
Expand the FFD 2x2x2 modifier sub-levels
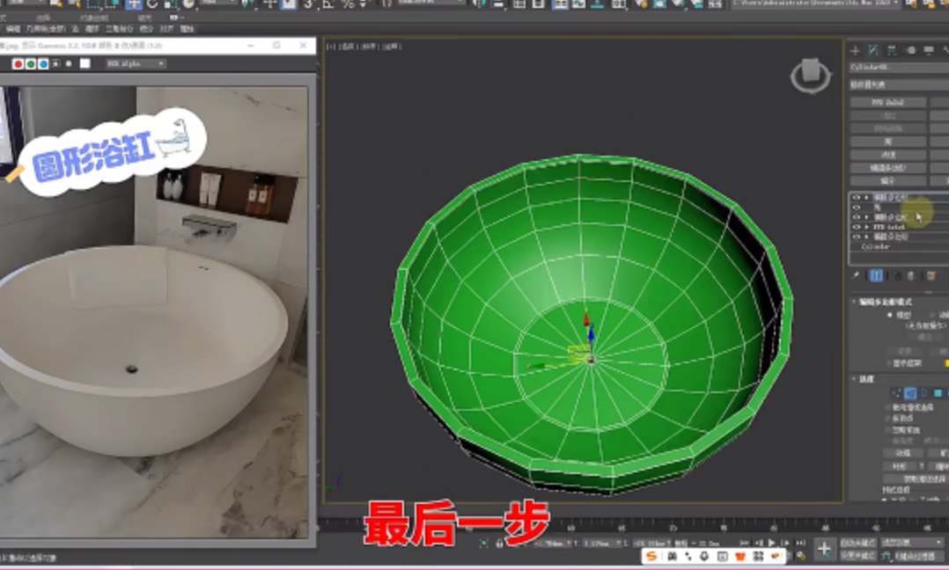[866, 227]
